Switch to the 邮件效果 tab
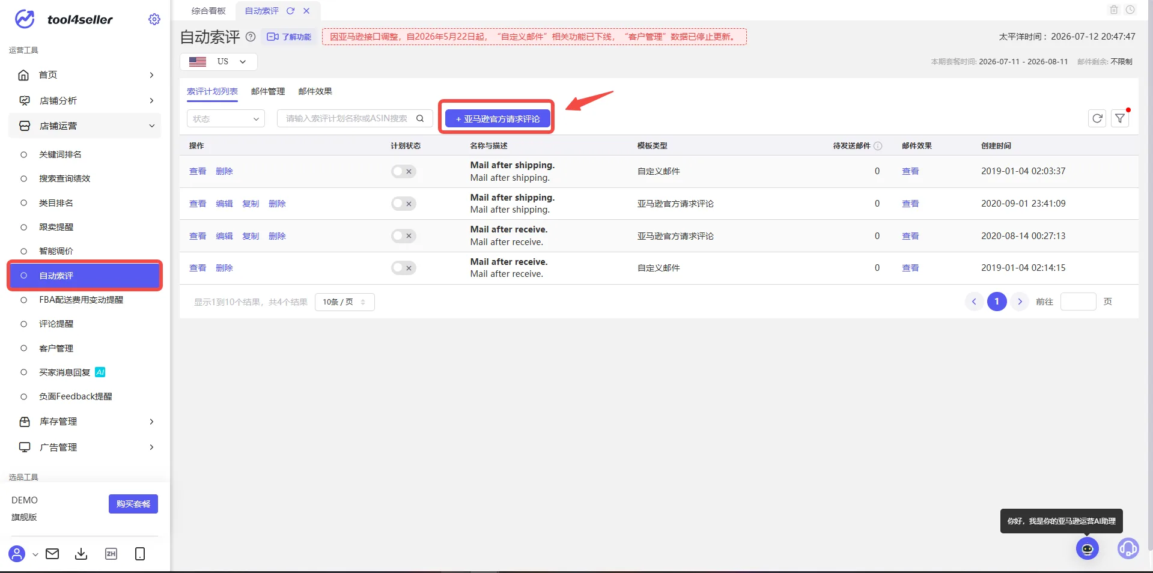The image size is (1153, 573). pos(315,91)
